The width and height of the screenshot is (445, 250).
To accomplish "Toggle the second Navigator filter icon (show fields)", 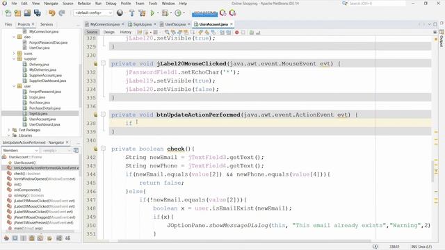I will [15, 238].
